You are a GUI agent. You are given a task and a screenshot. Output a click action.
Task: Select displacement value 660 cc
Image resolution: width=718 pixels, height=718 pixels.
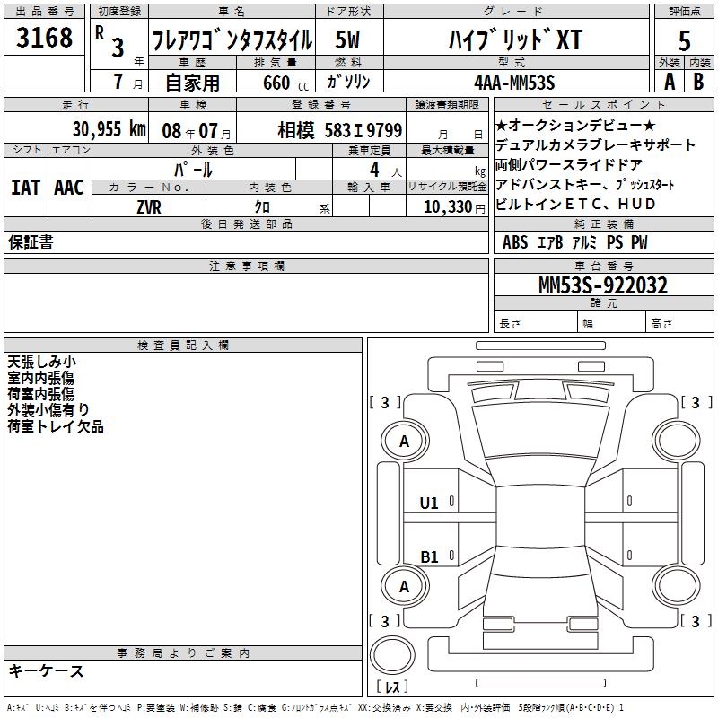click(285, 83)
